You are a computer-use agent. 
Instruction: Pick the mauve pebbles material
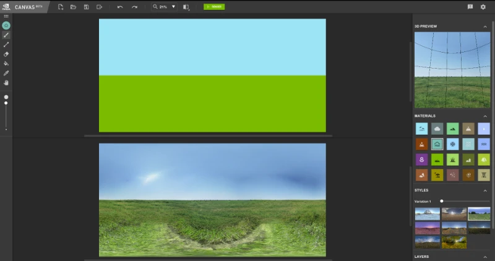[x=453, y=175]
